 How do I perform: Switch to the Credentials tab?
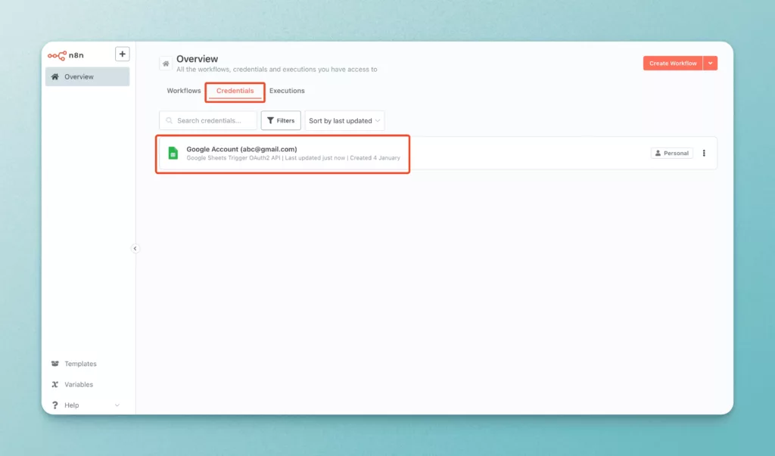click(235, 91)
